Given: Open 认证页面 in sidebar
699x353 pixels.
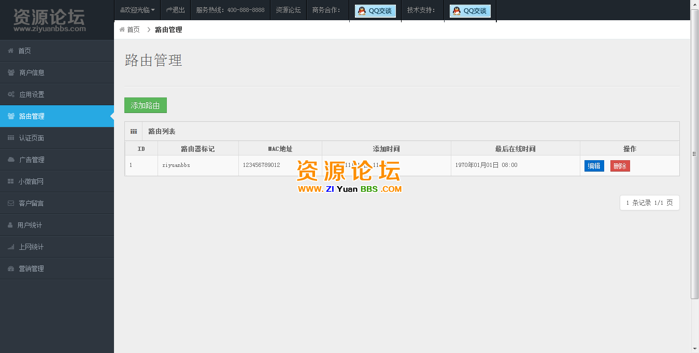Looking at the screenshot, I should coord(57,138).
